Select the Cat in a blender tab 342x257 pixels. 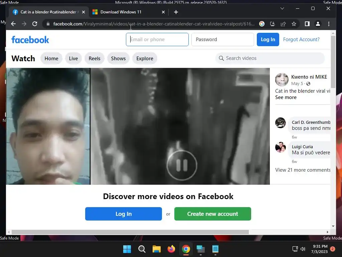[49, 12]
